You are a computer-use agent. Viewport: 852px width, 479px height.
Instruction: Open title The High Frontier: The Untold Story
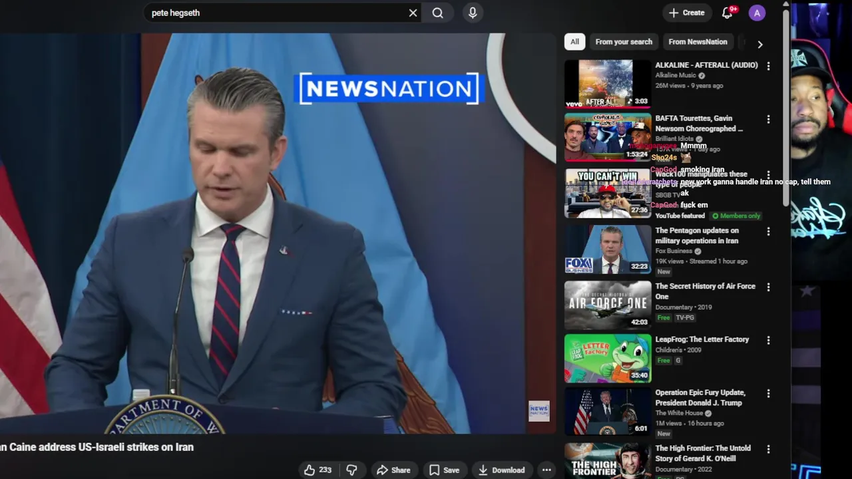pyautogui.click(x=703, y=454)
